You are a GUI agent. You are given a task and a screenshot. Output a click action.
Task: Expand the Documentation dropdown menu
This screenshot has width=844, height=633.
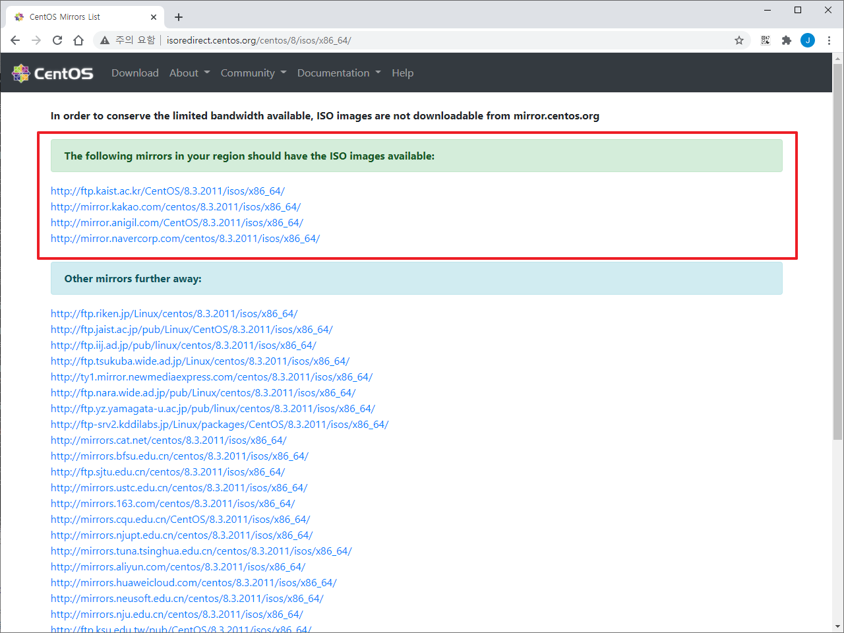[339, 73]
